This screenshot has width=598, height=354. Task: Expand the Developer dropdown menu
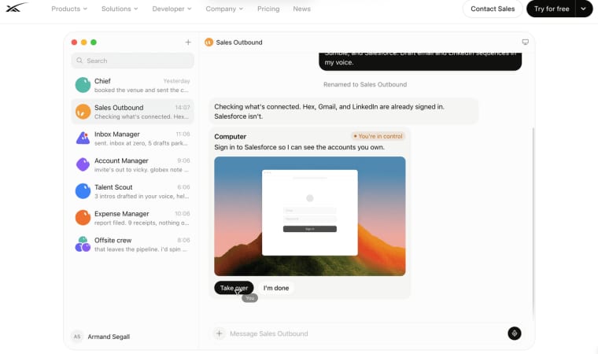[172, 9]
